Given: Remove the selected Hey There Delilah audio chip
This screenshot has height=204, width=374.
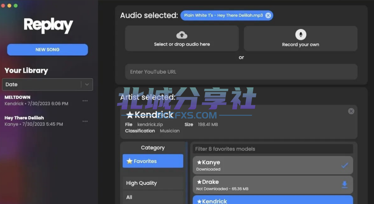Looking at the screenshot, I should click(268, 15).
